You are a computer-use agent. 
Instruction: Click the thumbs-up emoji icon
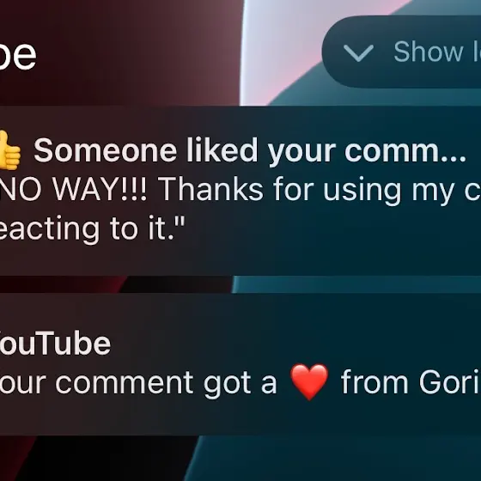[9, 150]
